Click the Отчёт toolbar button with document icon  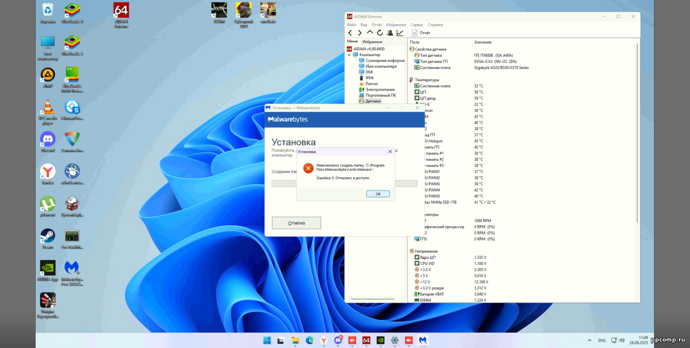pyautogui.click(x=421, y=33)
